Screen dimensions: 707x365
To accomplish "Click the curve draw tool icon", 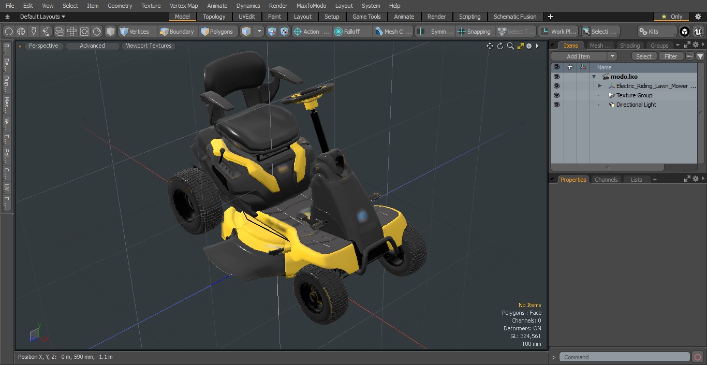I will point(46,32).
